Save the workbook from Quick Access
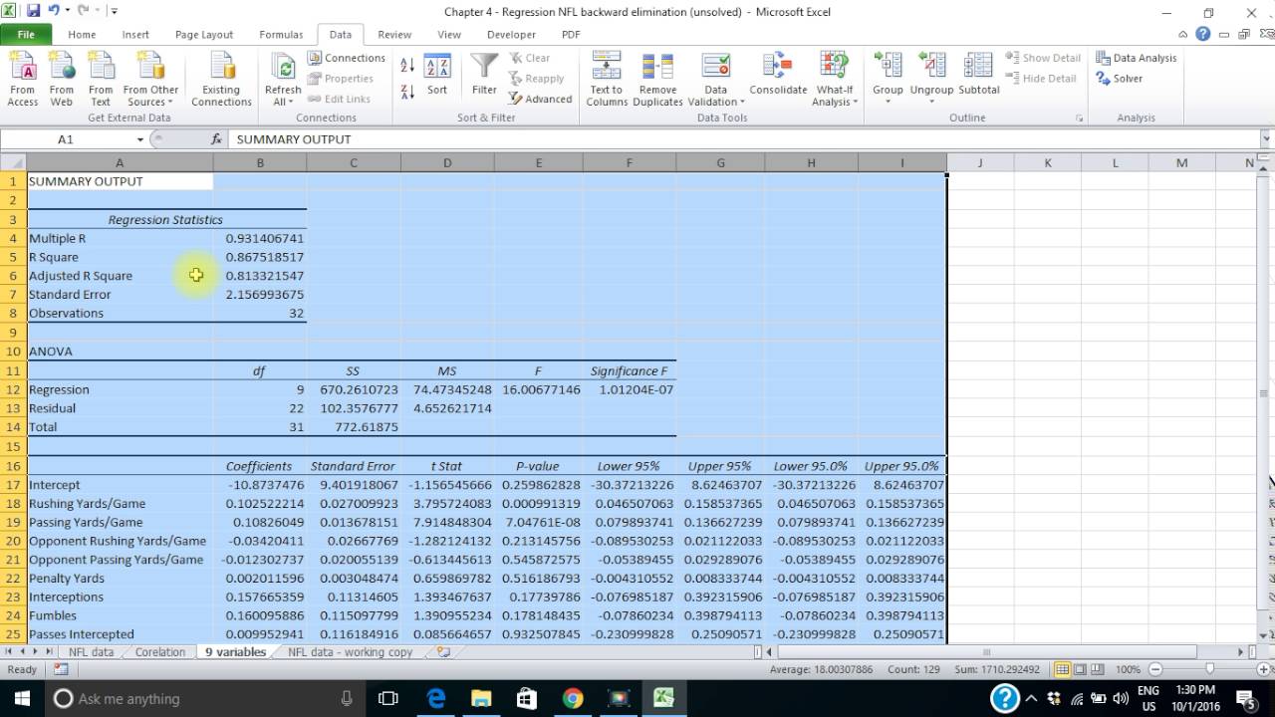This screenshot has width=1275, height=717. 33,11
